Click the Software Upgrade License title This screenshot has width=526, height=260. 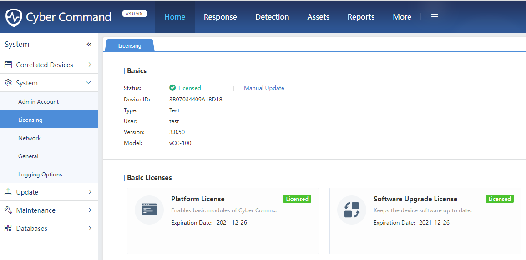(x=415, y=199)
